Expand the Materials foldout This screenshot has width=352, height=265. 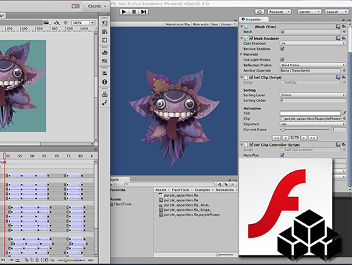pos(241,54)
